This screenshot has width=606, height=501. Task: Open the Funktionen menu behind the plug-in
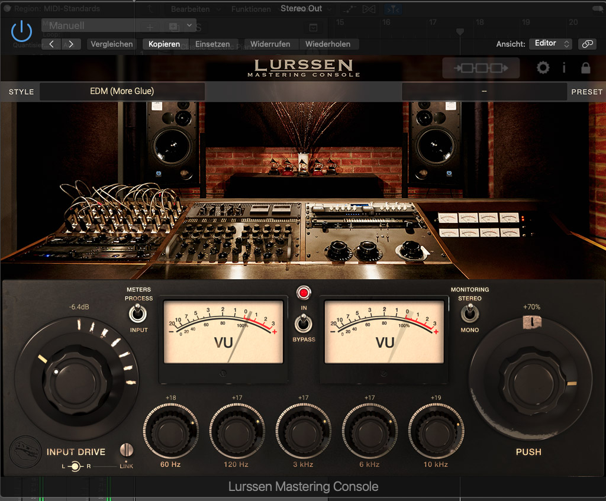(x=251, y=9)
